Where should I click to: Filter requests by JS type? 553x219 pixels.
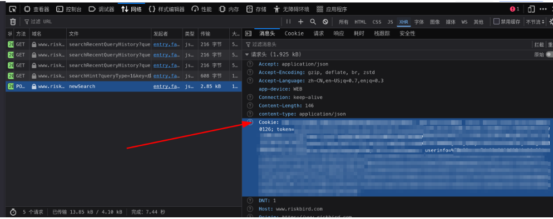point(390,22)
